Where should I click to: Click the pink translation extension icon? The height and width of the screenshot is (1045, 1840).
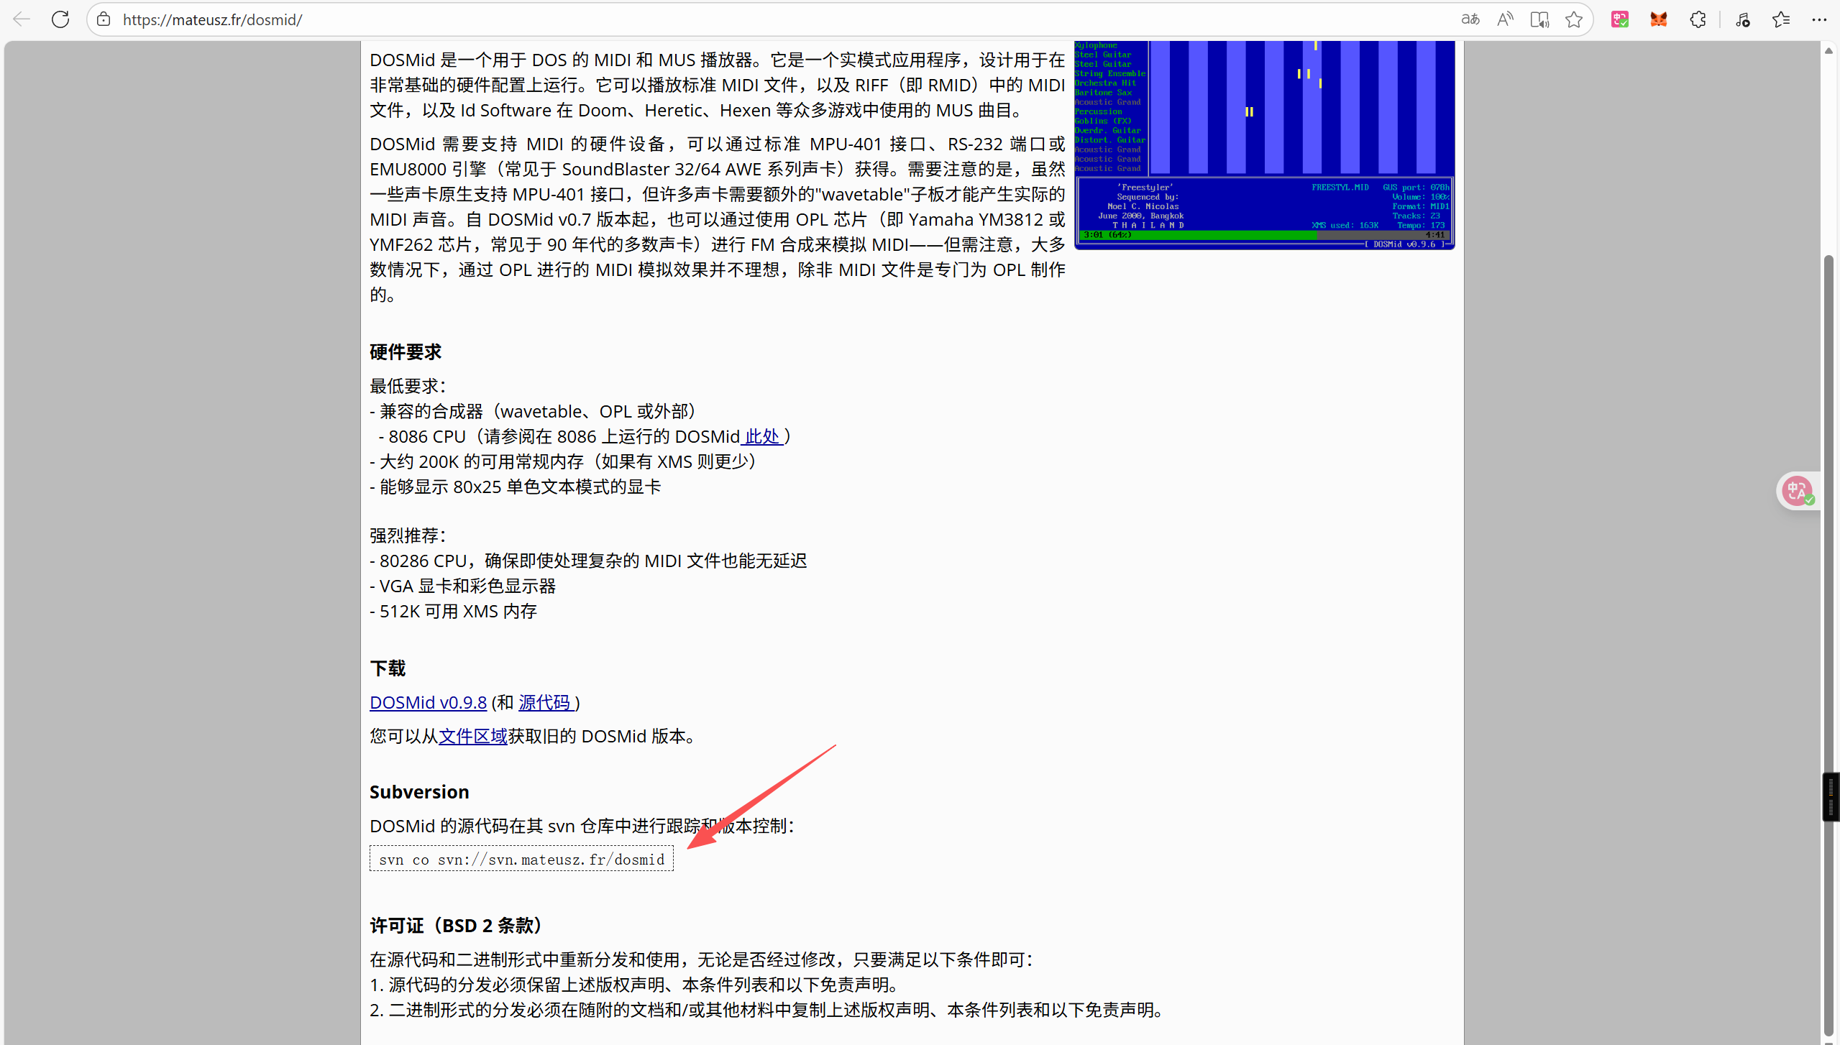click(x=1620, y=19)
